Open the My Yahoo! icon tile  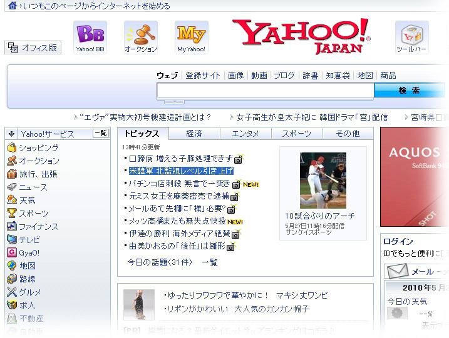click(x=191, y=37)
